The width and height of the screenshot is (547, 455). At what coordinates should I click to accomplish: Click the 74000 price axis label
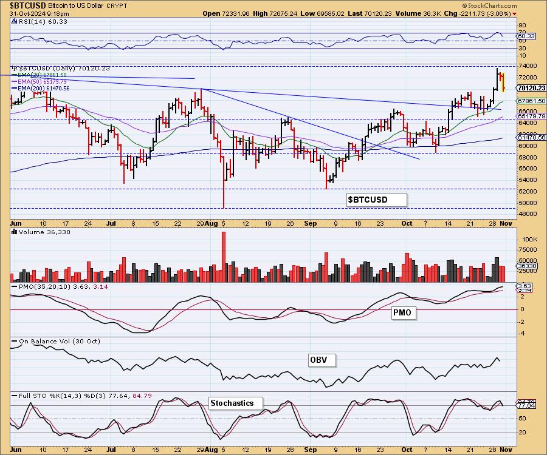click(x=528, y=66)
